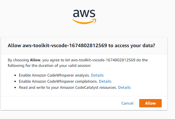Click the bullet before CodeWhisperer completions item

point(15,82)
